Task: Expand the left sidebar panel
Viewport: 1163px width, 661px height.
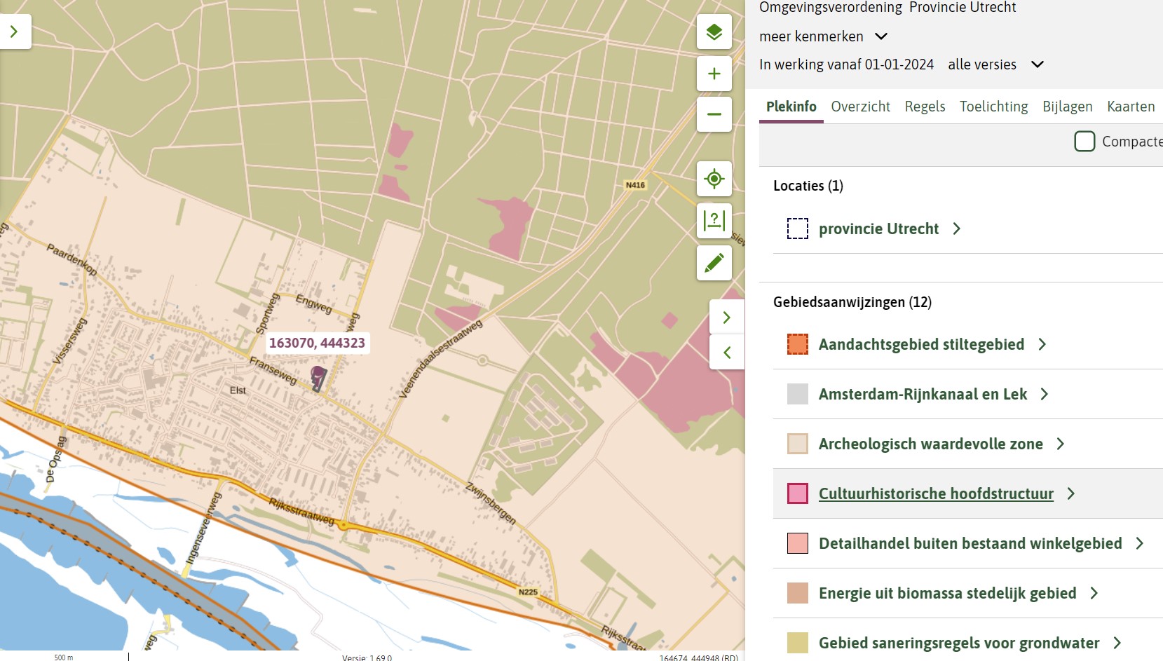Action: pyautogui.click(x=14, y=32)
